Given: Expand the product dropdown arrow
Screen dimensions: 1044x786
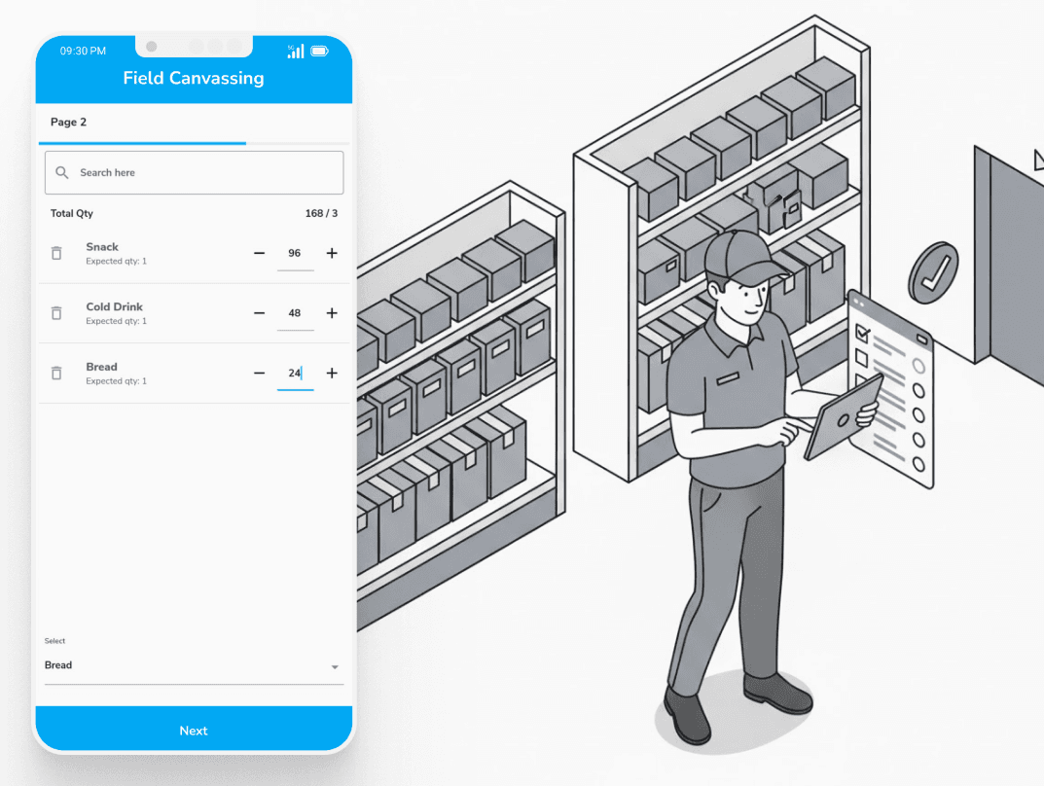Looking at the screenshot, I should 335,667.
